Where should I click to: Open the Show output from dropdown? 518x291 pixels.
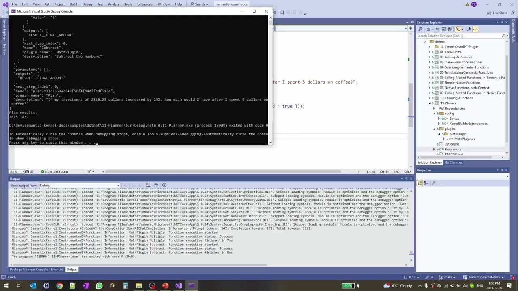(79, 185)
